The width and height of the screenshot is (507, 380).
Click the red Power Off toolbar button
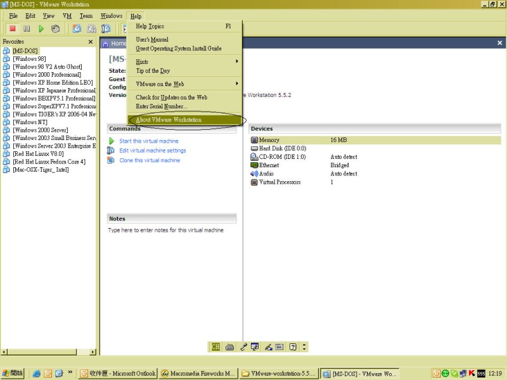click(13, 28)
